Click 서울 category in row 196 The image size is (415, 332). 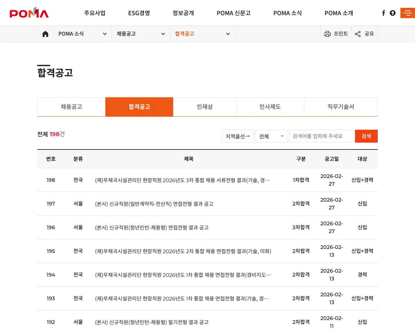click(78, 227)
